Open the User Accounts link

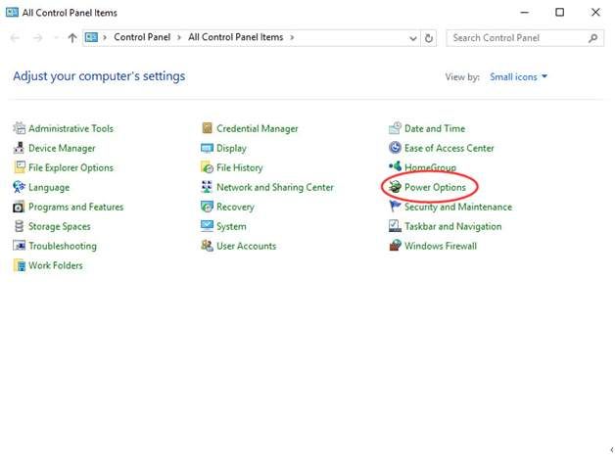(246, 246)
